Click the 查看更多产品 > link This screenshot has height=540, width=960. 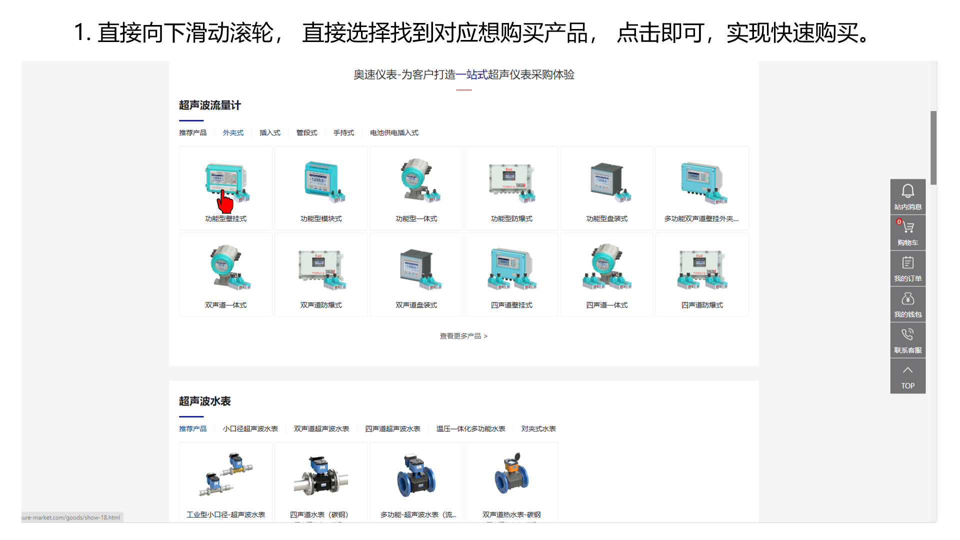463,336
